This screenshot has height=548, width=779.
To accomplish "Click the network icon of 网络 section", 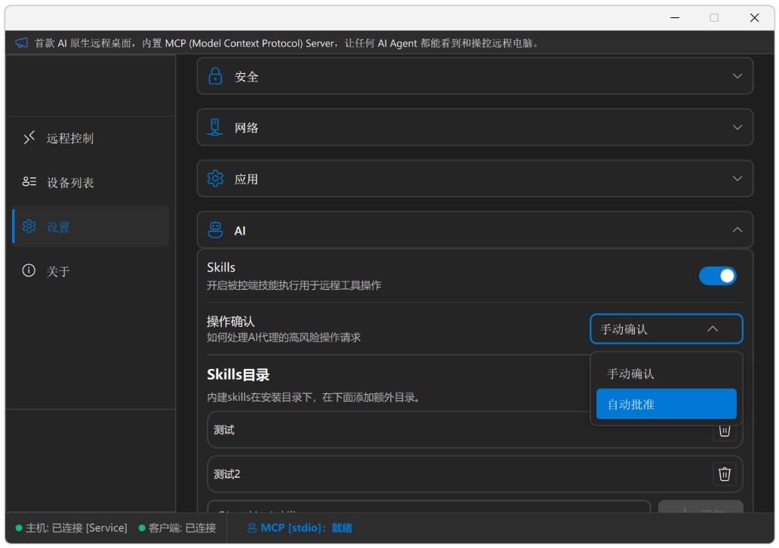I will [215, 128].
